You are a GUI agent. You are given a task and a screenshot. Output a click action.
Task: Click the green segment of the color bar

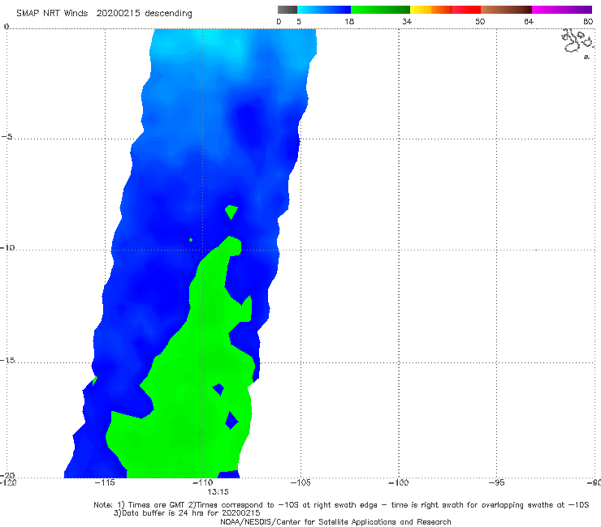point(380,10)
